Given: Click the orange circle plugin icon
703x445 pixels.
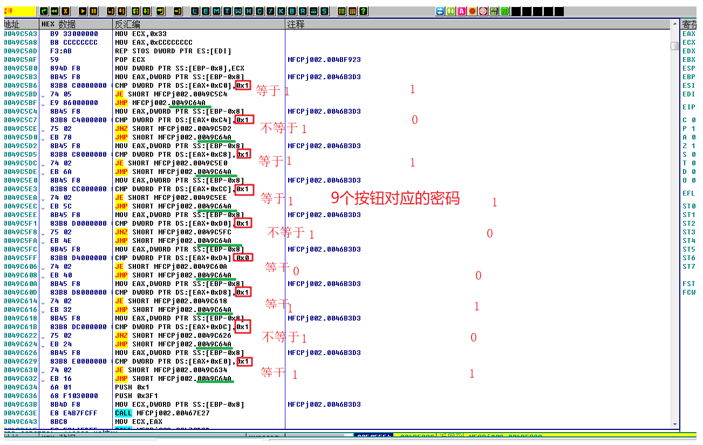Looking at the screenshot, I should click(473, 11).
